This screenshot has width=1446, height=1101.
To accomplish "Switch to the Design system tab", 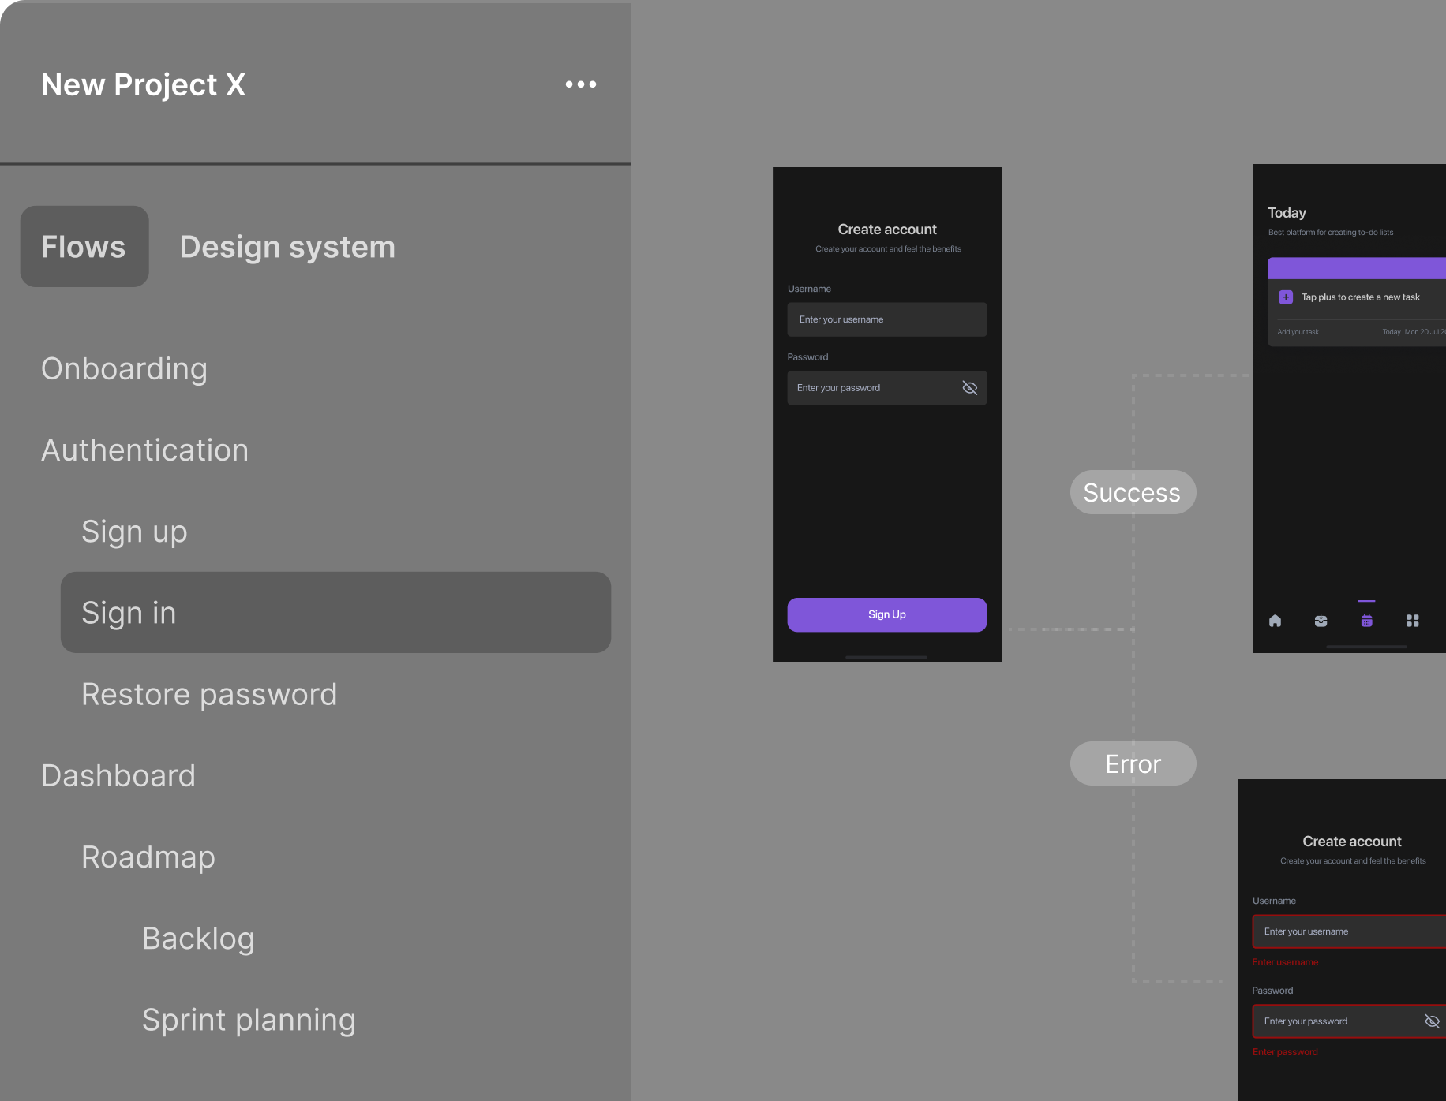I will [x=287, y=247].
